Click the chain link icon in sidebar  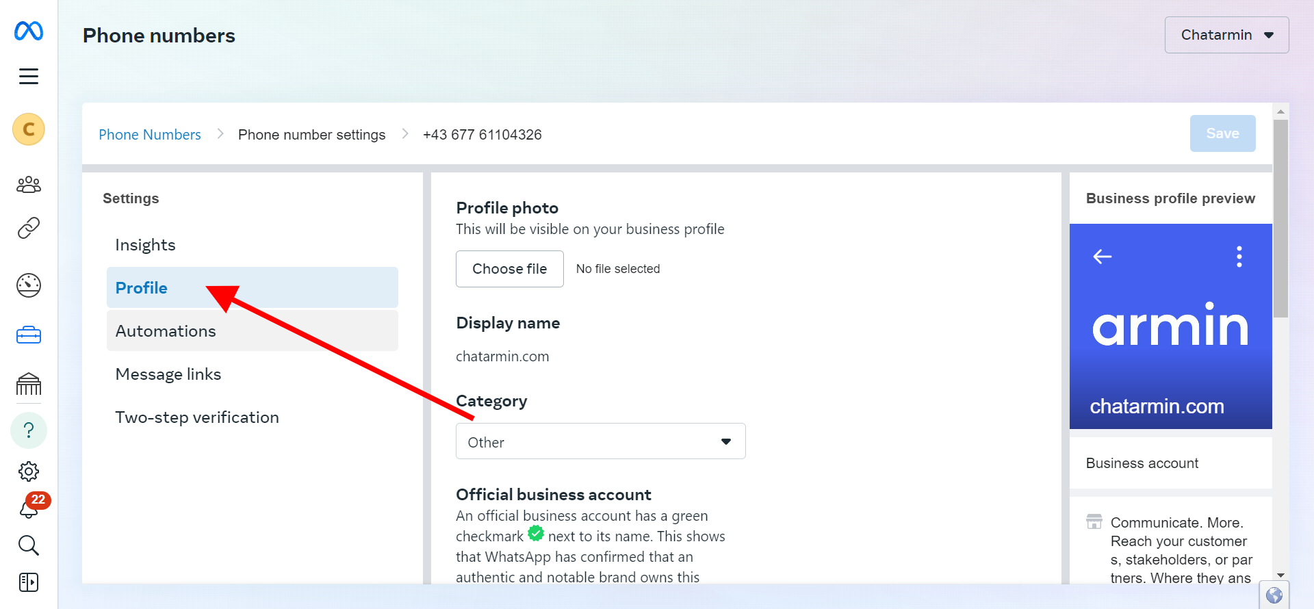pos(29,228)
